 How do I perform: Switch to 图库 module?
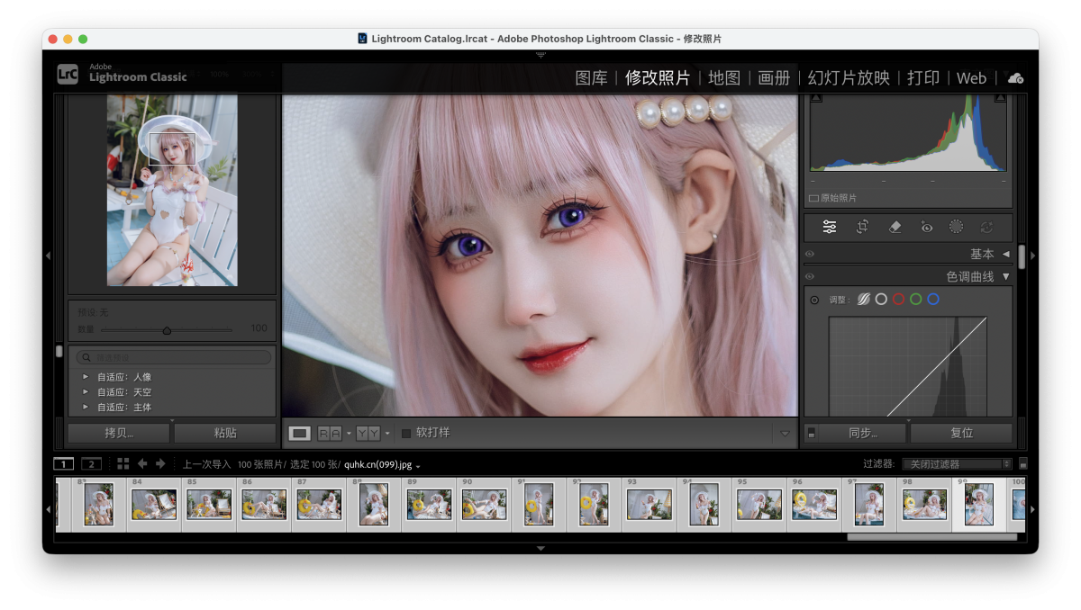(x=592, y=77)
